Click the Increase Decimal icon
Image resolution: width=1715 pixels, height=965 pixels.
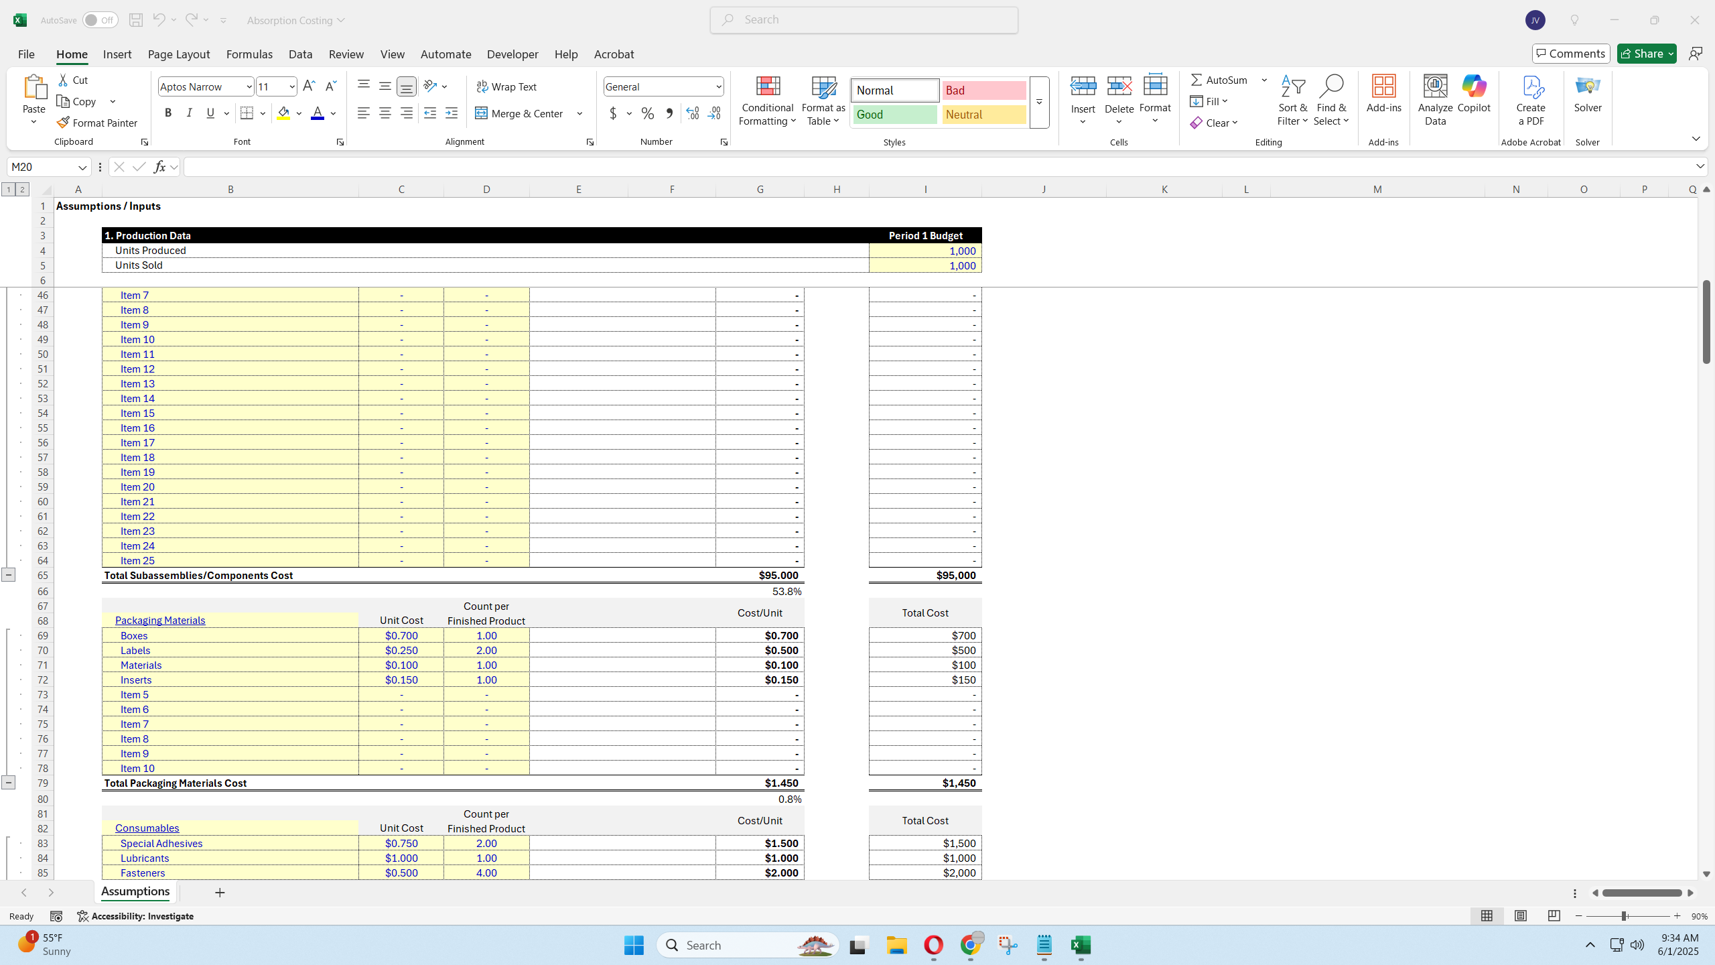691,113
